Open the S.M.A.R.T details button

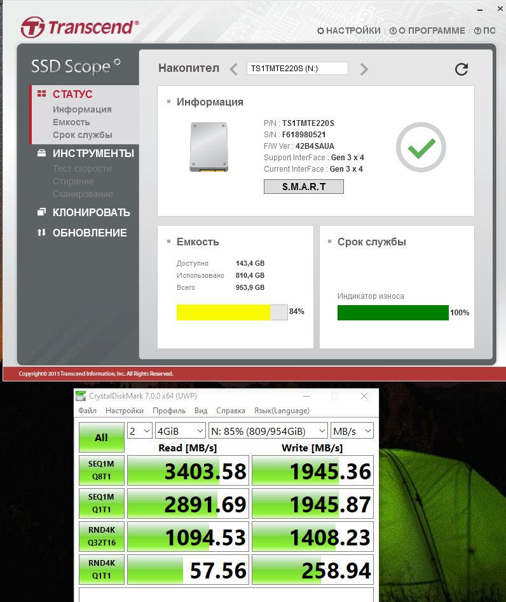pyautogui.click(x=304, y=187)
